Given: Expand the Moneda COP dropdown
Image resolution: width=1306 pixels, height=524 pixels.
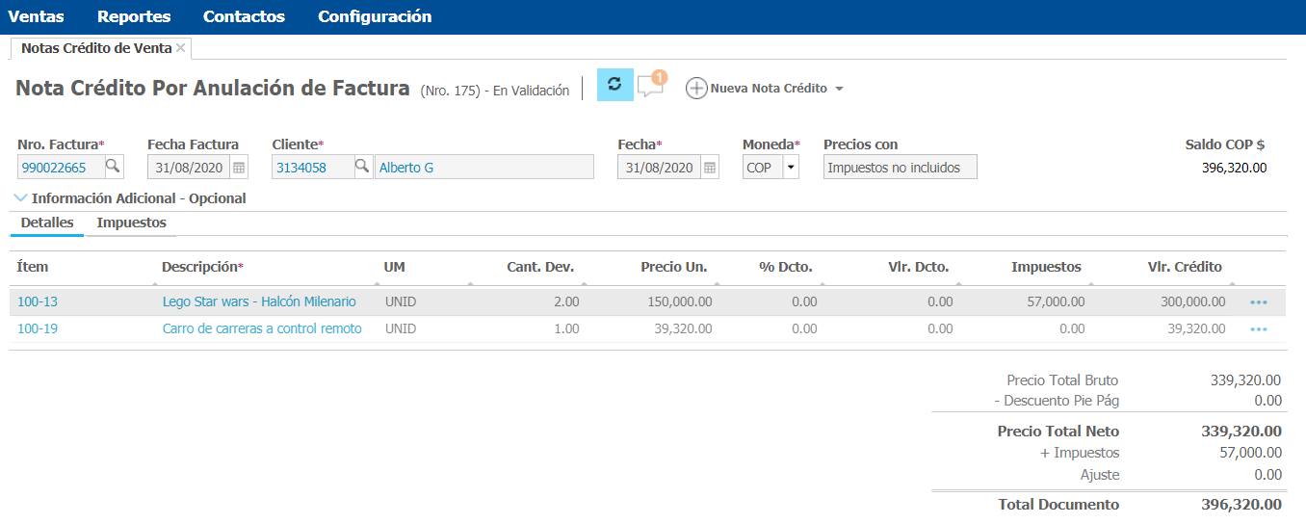Looking at the screenshot, I should (791, 168).
